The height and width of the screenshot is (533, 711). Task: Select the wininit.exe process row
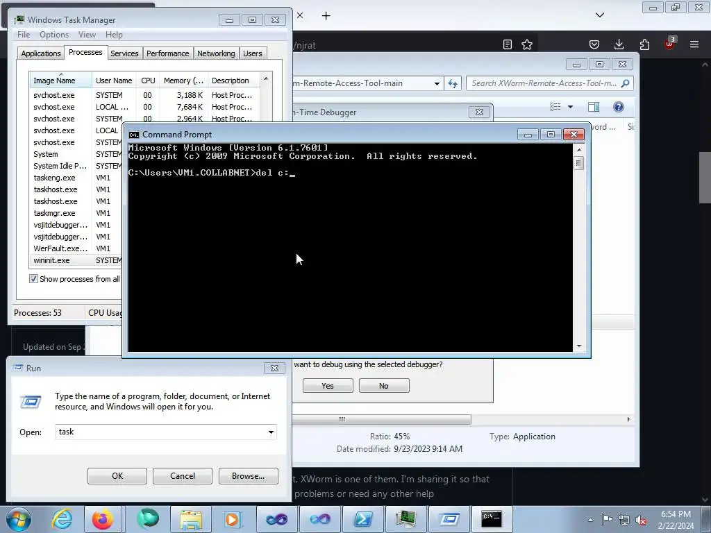[x=76, y=260]
